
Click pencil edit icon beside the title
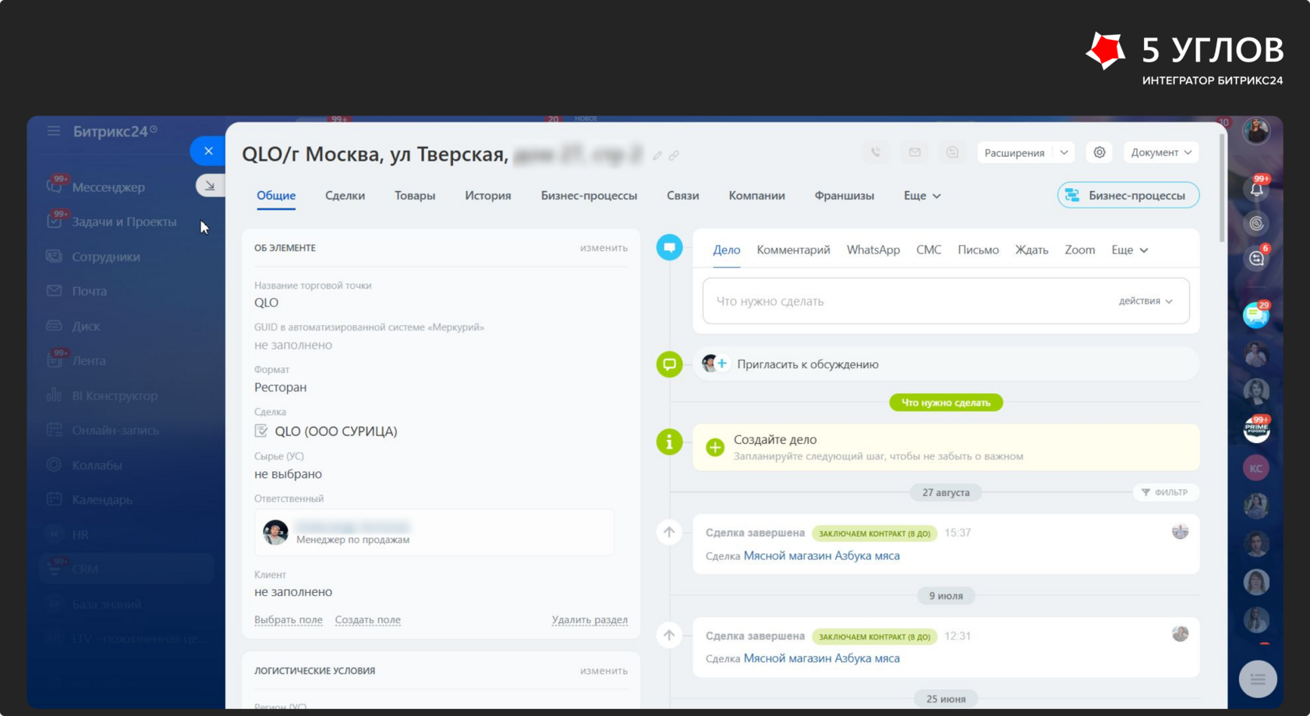657,156
